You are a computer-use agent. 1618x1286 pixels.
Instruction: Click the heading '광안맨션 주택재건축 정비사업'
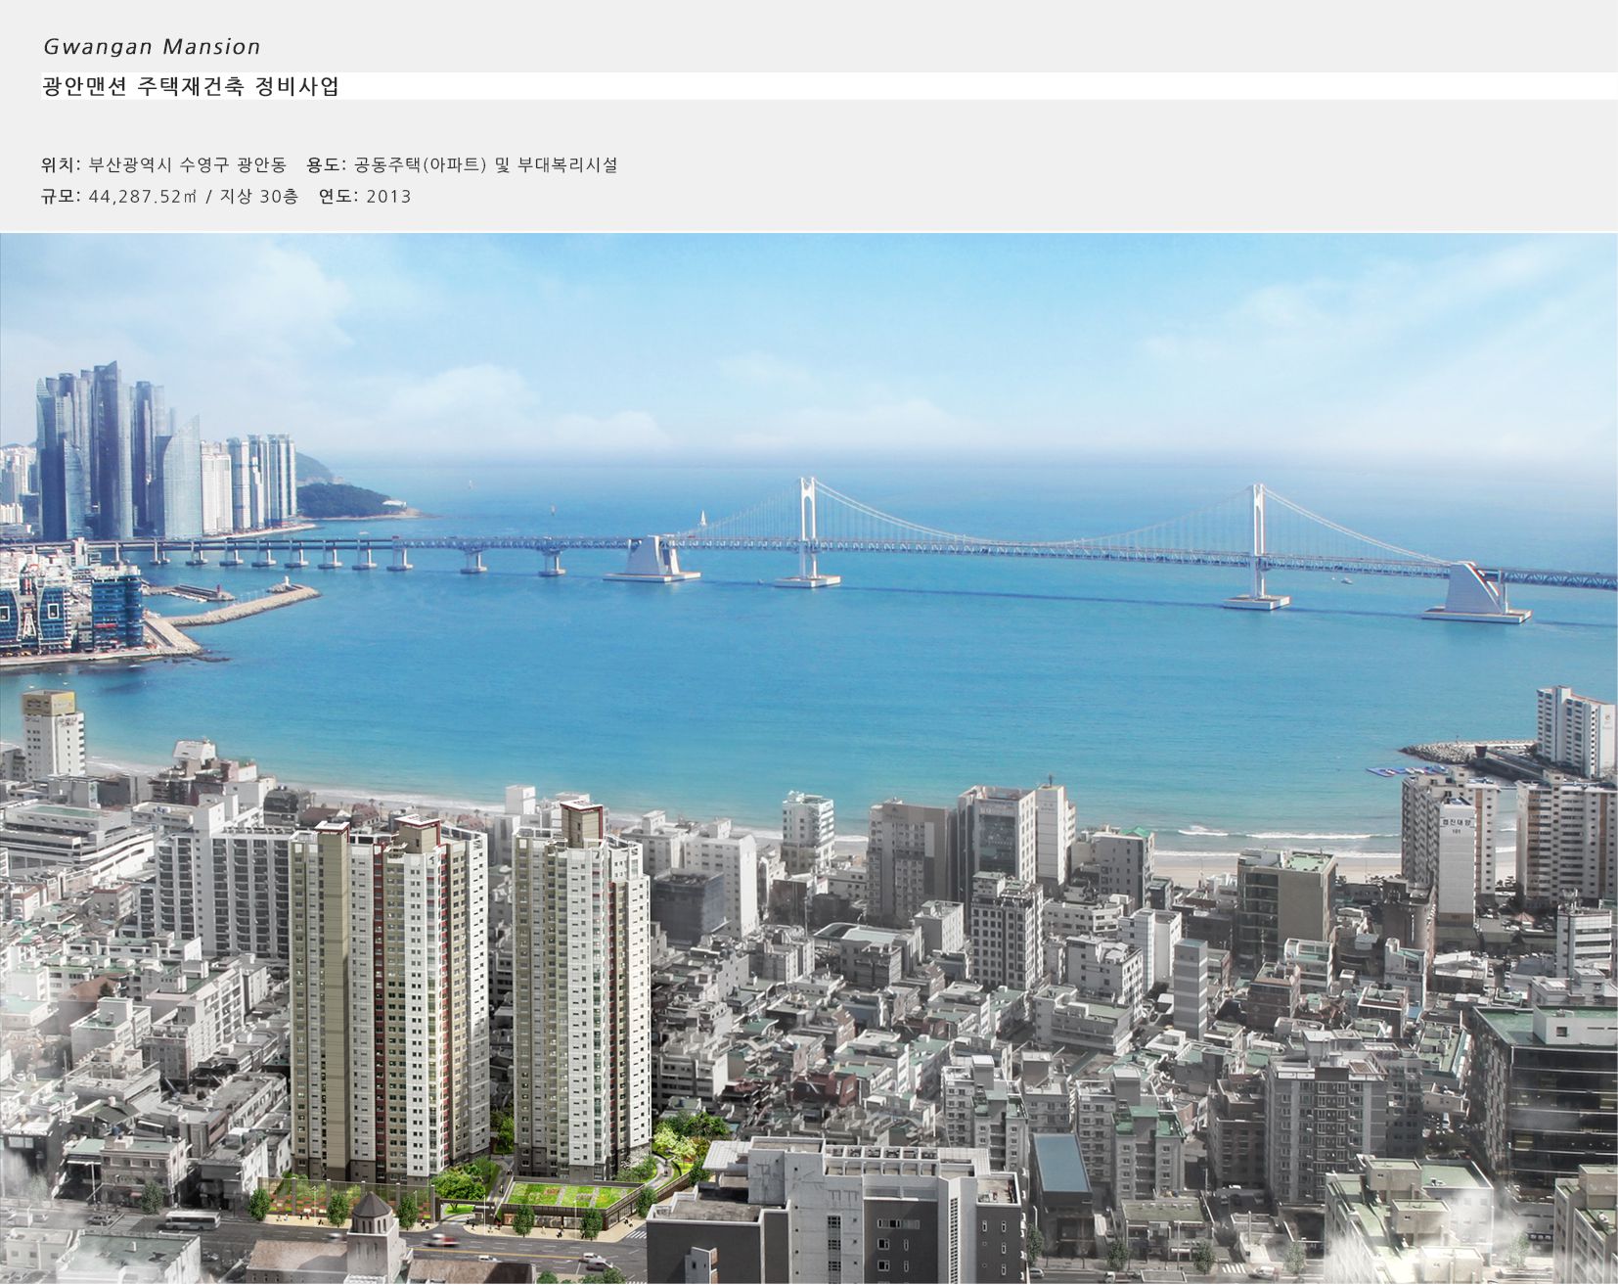click(x=191, y=86)
